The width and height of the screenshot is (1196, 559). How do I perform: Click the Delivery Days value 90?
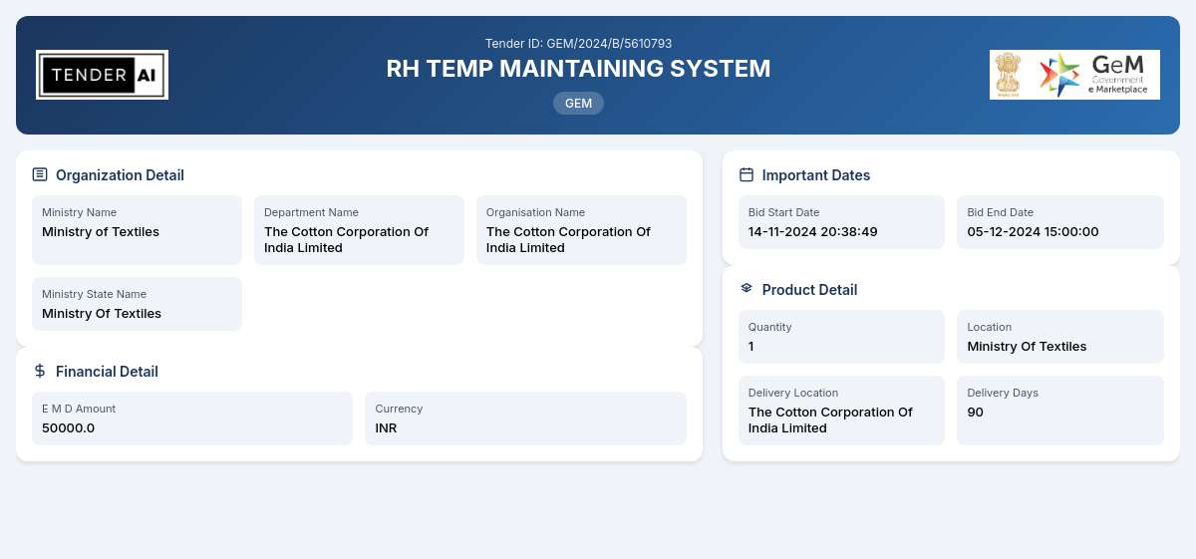pos(976,413)
